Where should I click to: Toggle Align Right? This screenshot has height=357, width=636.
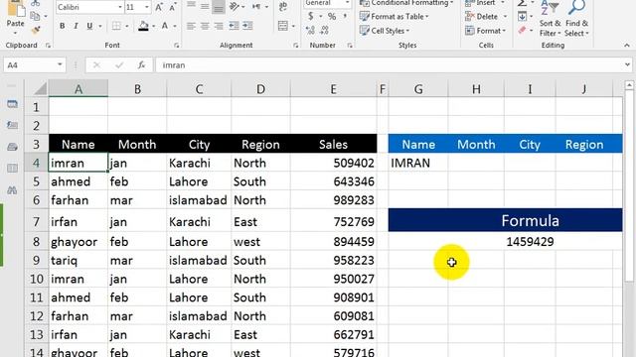[219, 26]
